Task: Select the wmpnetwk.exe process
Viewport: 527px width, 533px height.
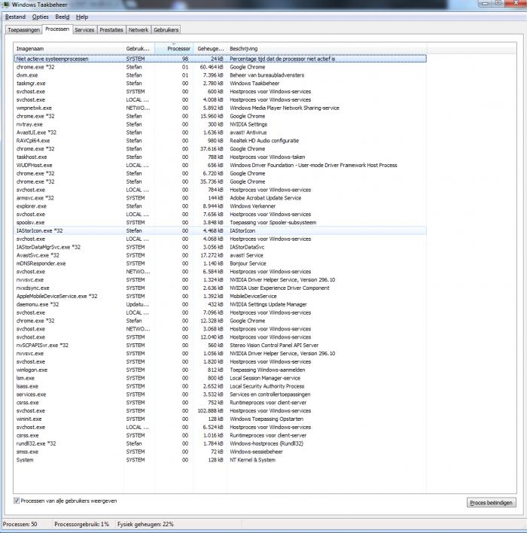Action: 221,108
